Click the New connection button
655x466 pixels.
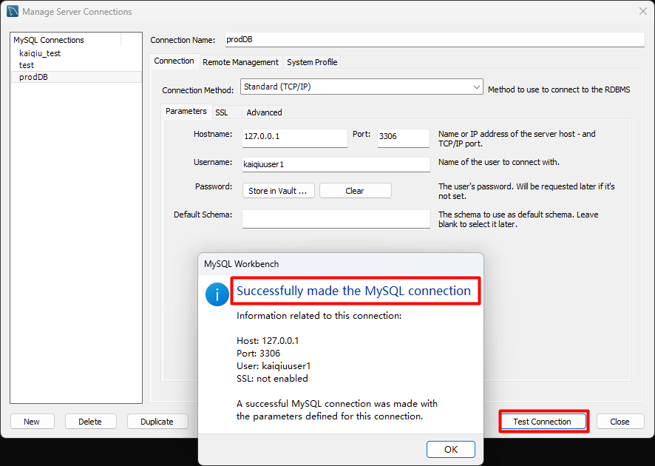click(32, 422)
